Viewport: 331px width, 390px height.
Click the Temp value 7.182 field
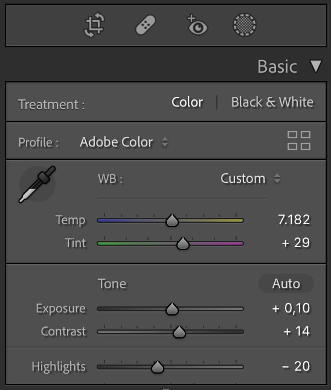click(x=294, y=220)
